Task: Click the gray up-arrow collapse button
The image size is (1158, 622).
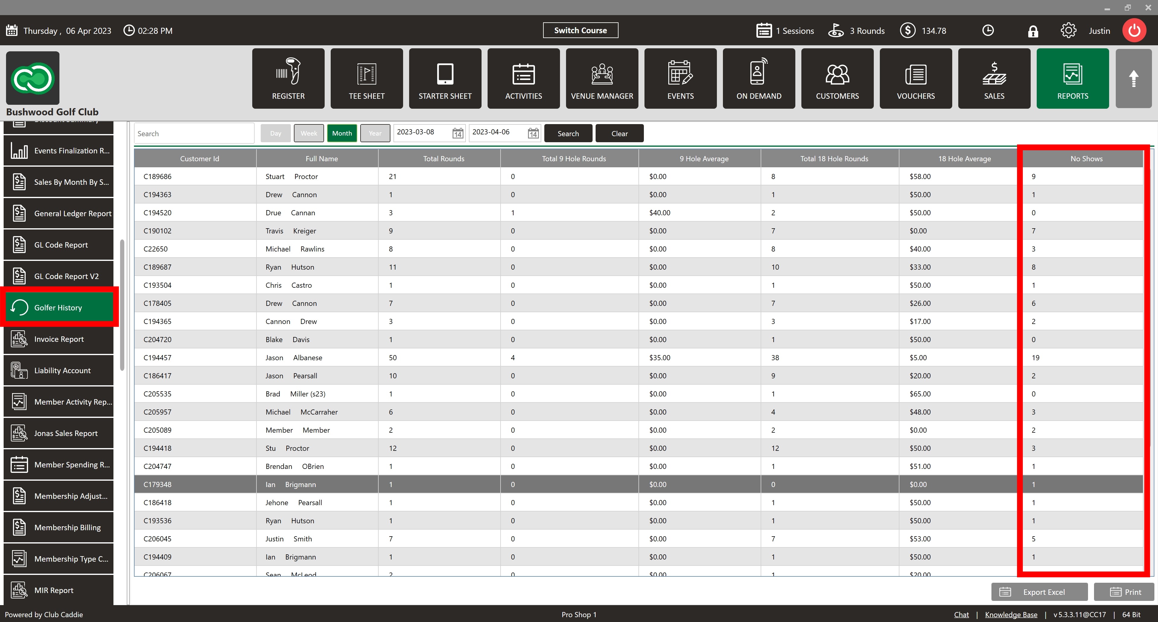Action: point(1133,79)
